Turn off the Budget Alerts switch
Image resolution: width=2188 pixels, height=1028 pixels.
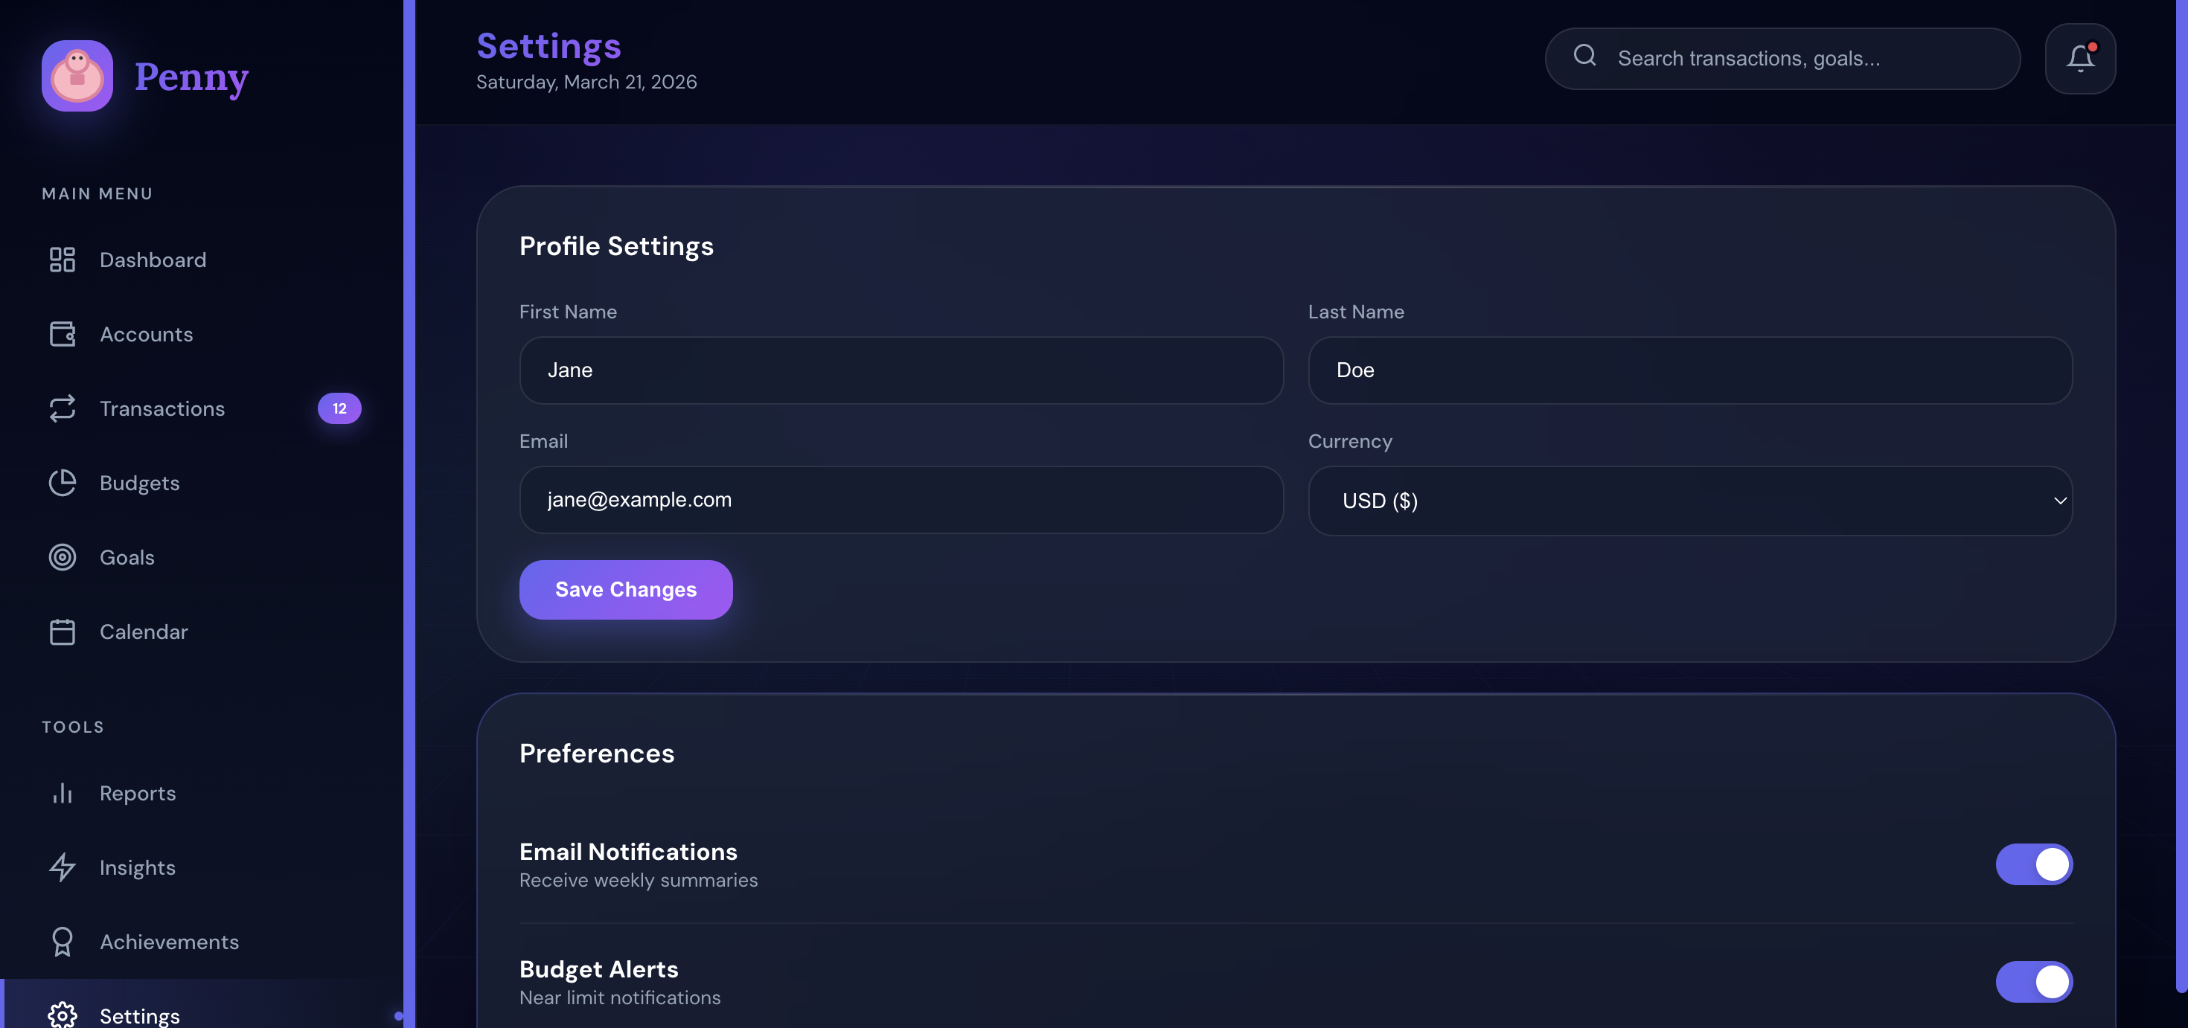click(x=2033, y=982)
